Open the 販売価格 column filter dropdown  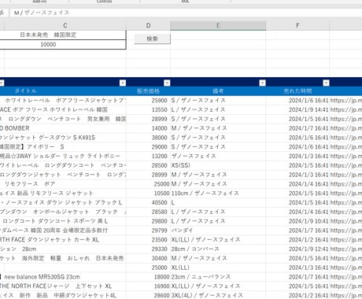tap(167, 83)
